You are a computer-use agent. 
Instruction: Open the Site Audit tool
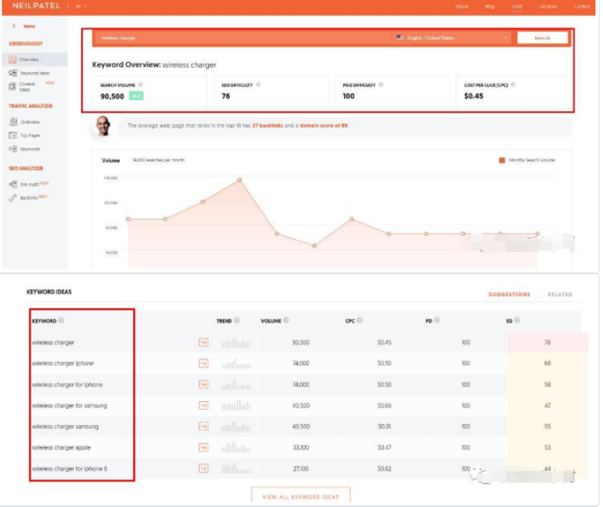coord(29,184)
